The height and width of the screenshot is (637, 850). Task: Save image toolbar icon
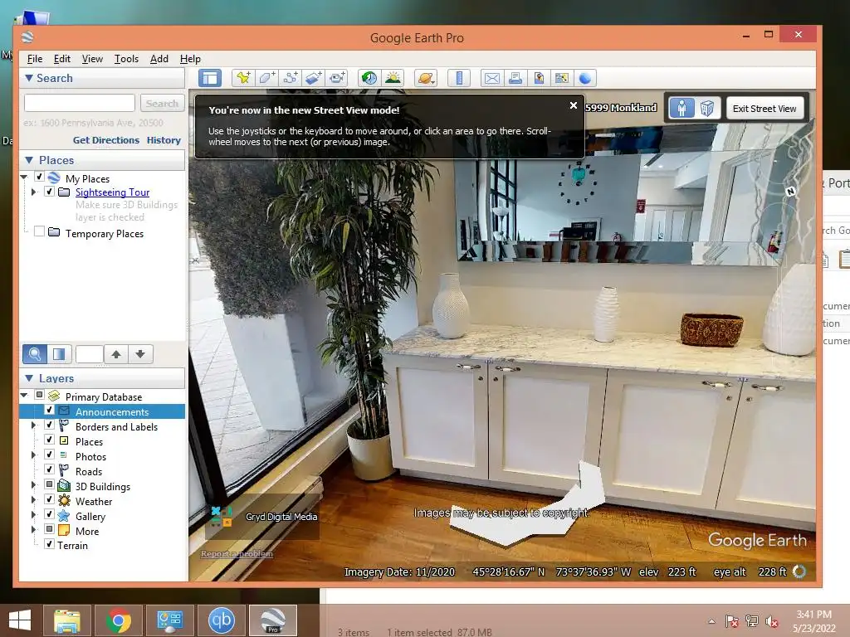[x=538, y=78]
